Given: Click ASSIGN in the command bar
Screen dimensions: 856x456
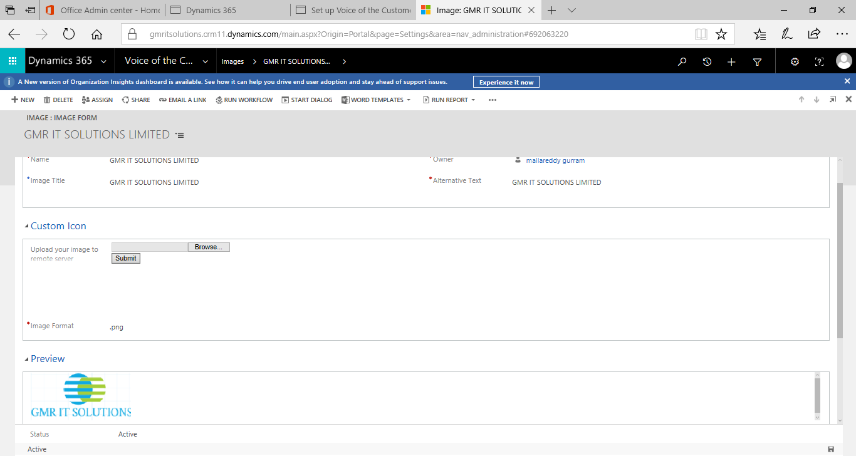Looking at the screenshot, I should pyautogui.click(x=97, y=100).
